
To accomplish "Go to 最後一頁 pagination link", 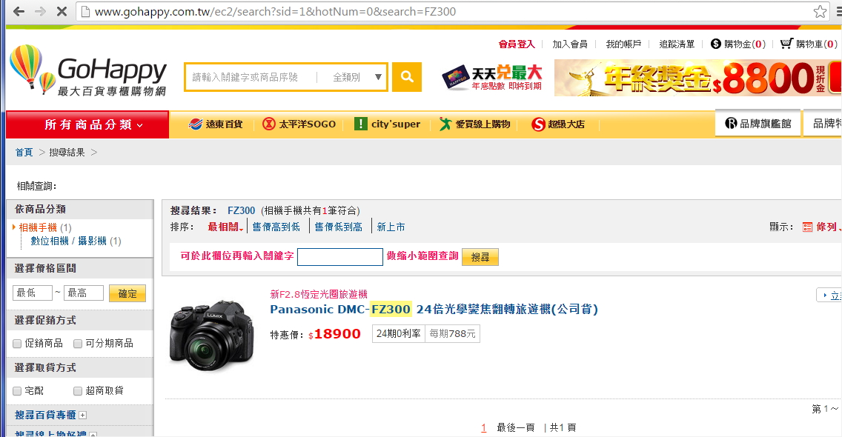I will pos(516,428).
